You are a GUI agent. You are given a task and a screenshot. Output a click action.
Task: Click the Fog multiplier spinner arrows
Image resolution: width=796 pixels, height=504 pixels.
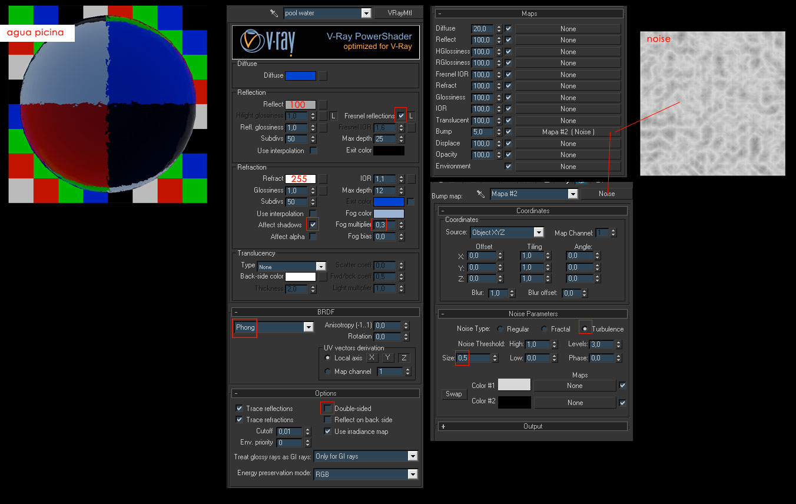click(402, 225)
